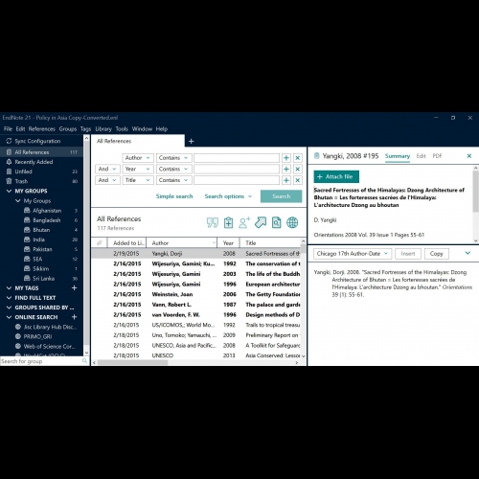Open the File menu
The image size is (479, 479).
pyautogui.click(x=8, y=129)
